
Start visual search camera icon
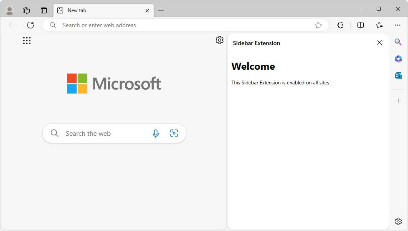pos(174,133)
